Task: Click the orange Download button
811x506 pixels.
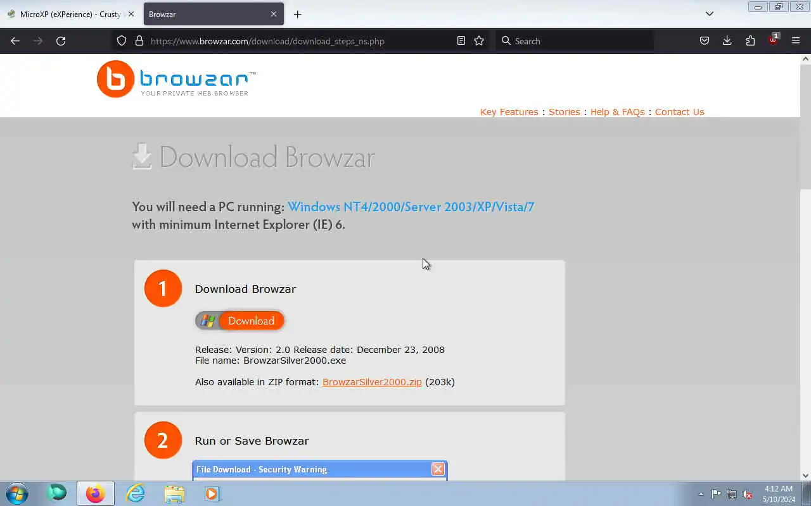Action: [x=239, y=321]
